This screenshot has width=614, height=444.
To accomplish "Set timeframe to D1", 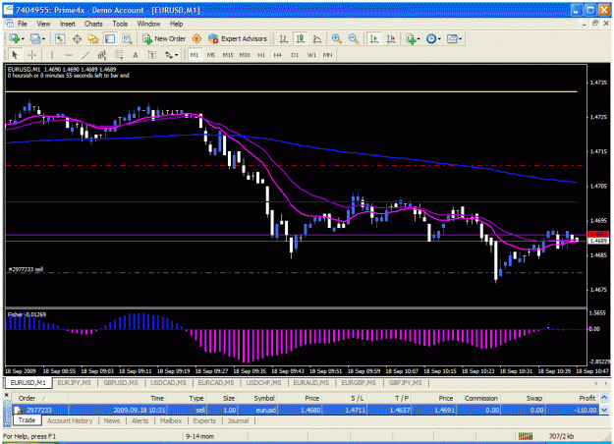I will [295, 55].
